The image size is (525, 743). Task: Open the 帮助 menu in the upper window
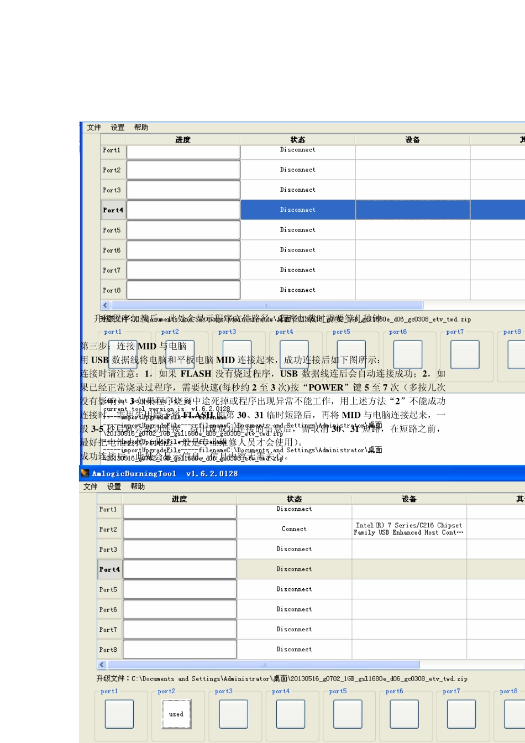(141, 127)
